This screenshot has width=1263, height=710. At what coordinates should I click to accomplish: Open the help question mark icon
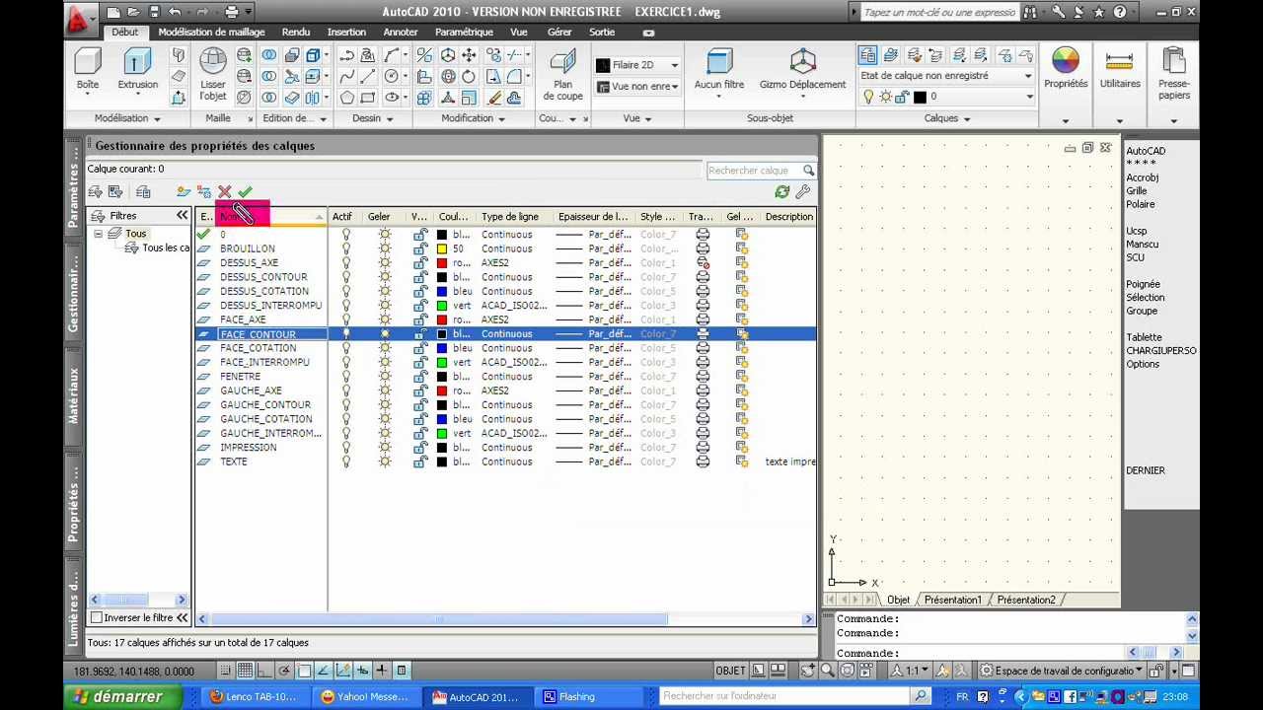tap(1120, 12)
